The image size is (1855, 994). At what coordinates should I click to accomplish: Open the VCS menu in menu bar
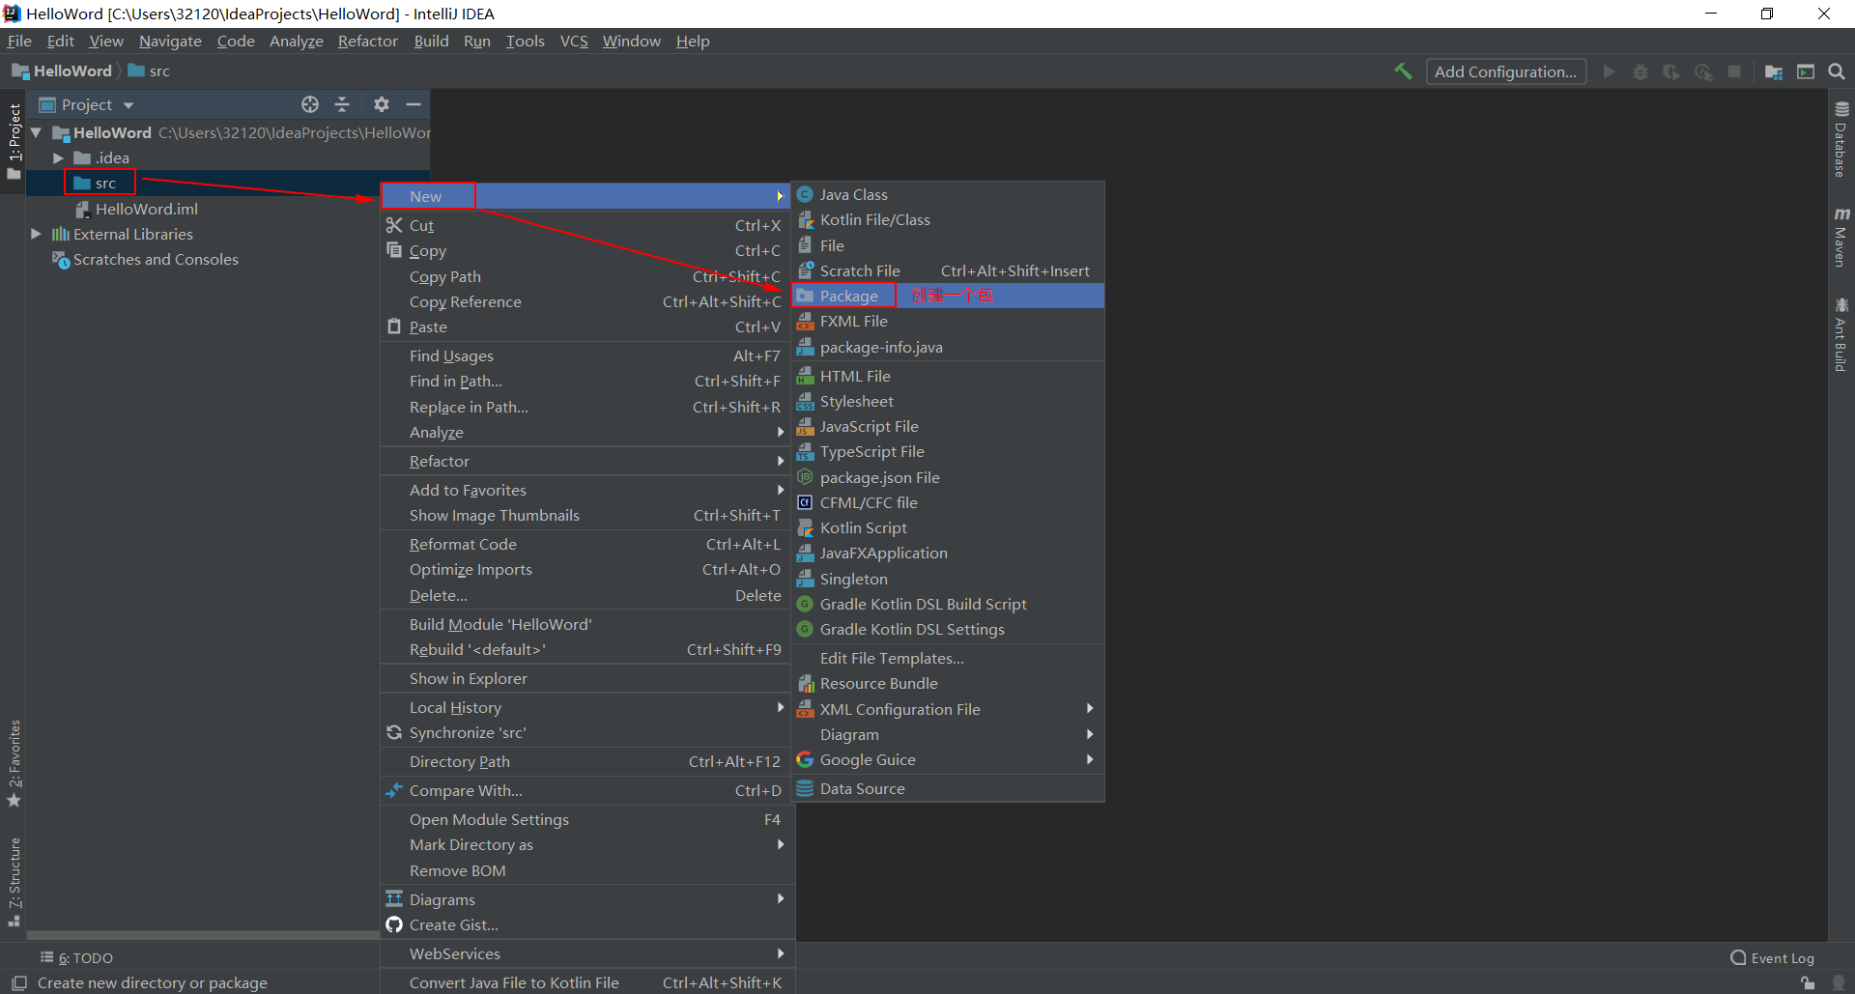click(x=574, y=41)
